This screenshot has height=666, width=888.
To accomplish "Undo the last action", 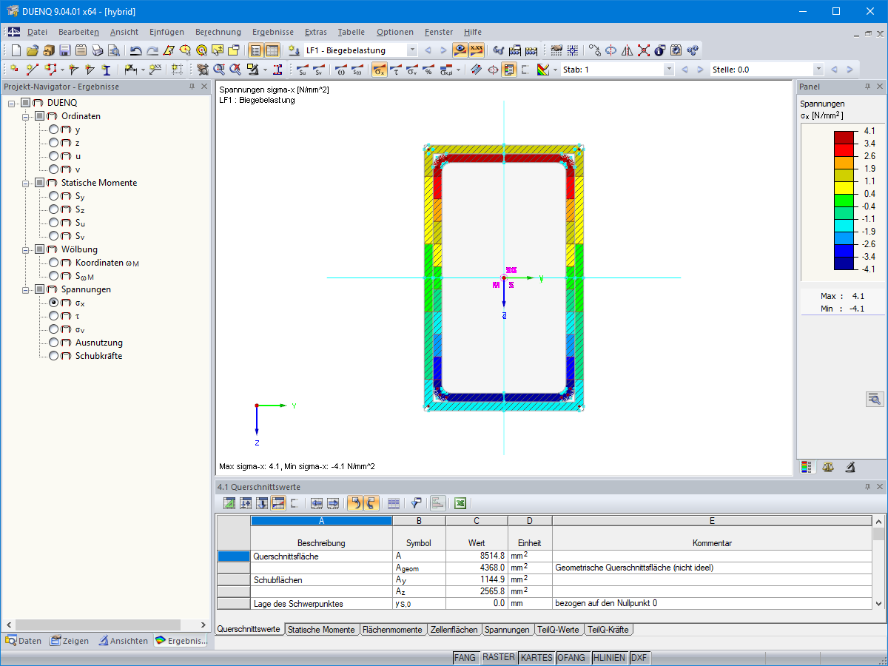I will (135, 50).
